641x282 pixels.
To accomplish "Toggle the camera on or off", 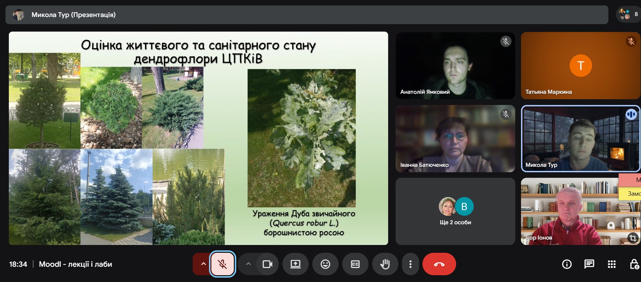I will click(x=267, y=264).
